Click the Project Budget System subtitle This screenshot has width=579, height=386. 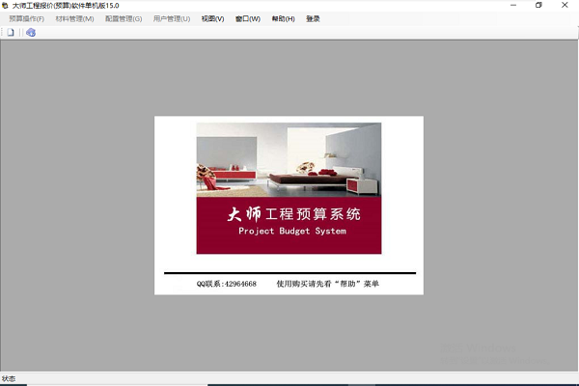[x=292, y=232]
